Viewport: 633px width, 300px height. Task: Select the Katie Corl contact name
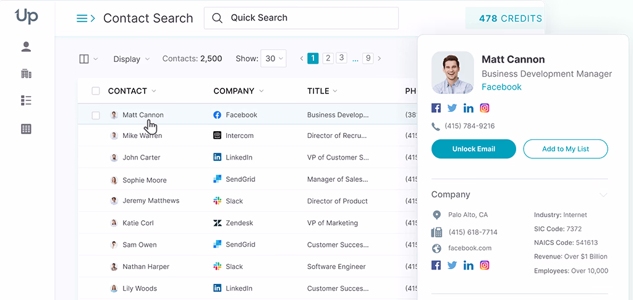click(138, 223)
